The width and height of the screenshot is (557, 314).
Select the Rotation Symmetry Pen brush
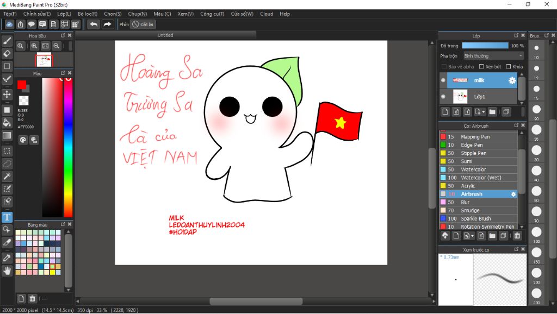478,227
